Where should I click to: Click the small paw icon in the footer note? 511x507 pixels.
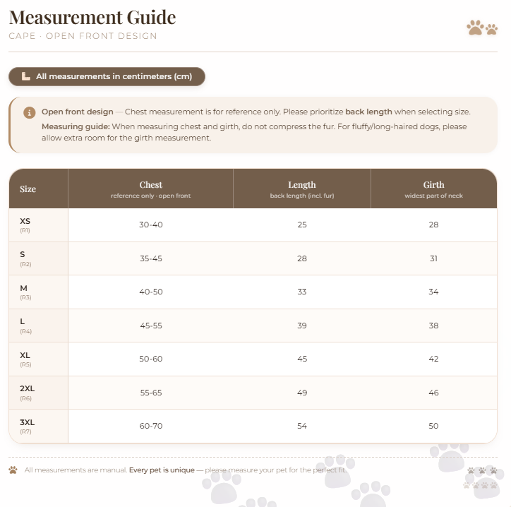[13, 470]
